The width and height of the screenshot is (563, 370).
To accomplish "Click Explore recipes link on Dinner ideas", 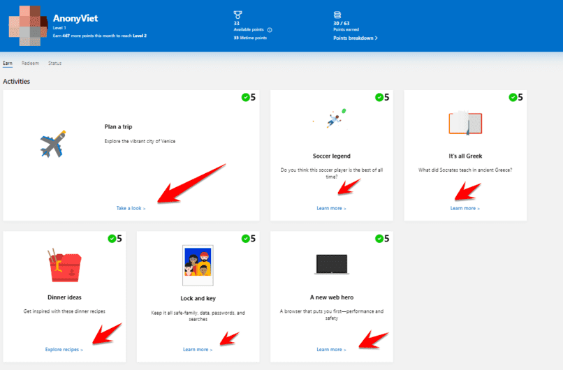I will 64,350.
